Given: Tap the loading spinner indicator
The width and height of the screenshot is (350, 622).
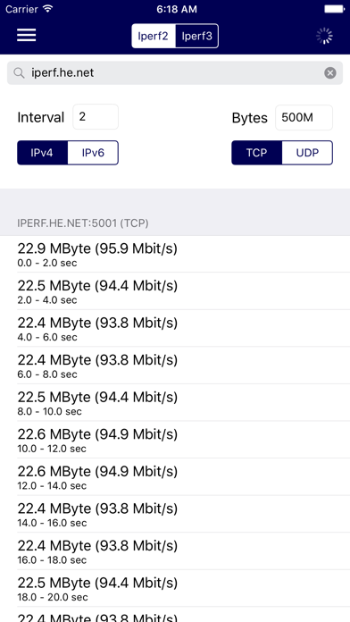Looking at the screenshot, I should coord(324,36).
